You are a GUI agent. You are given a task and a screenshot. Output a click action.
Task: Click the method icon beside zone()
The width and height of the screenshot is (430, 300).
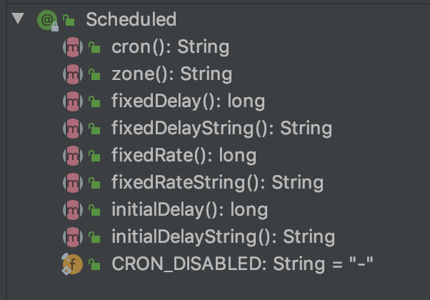(73, 74)
